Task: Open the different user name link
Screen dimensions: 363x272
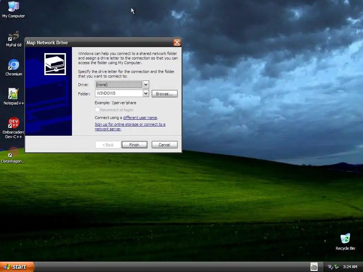Action: tap(140, 118)
